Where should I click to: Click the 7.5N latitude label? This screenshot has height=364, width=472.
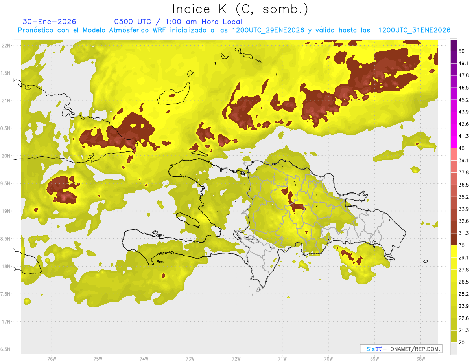tap(6, 294)
